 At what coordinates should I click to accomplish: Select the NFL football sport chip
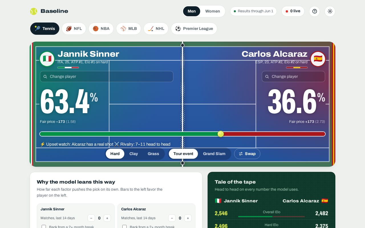point(74,28)
